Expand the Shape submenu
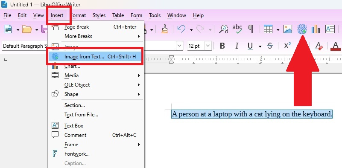 pyautogui.click(x=96, y=94)
